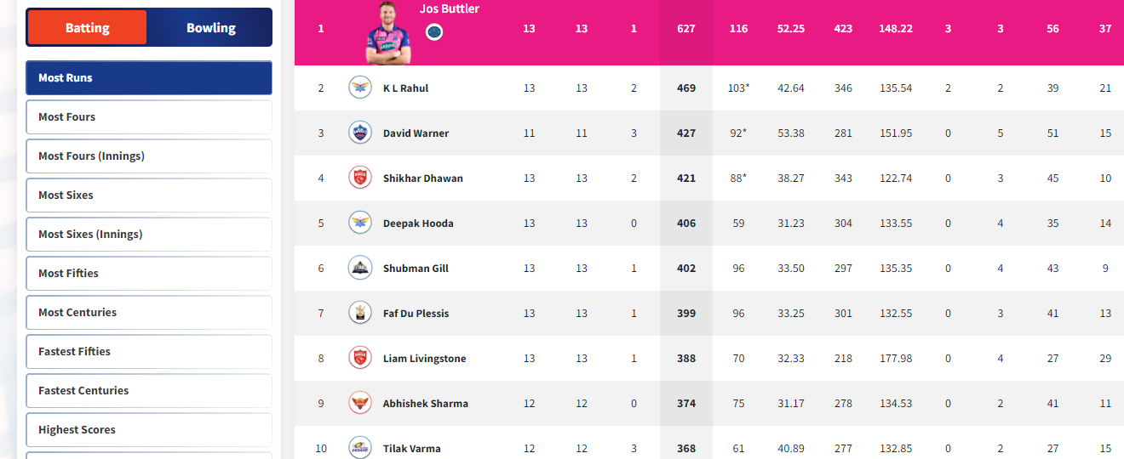Click the Rajasthan Royals badge under Jos Buttler
1124x459 pixels.
pos(434,32)
